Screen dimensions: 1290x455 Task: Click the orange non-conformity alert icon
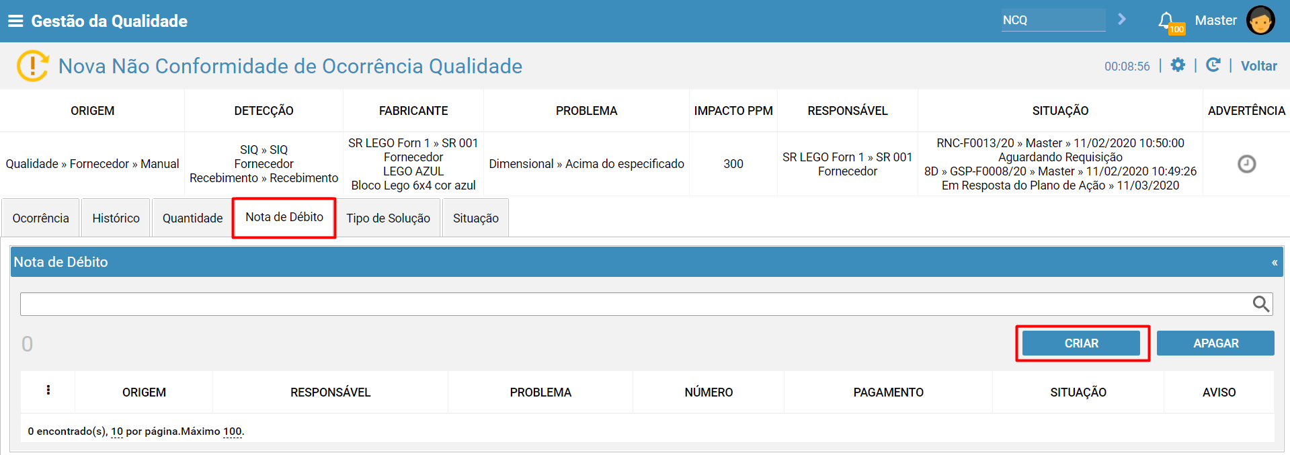pos(32,66)
